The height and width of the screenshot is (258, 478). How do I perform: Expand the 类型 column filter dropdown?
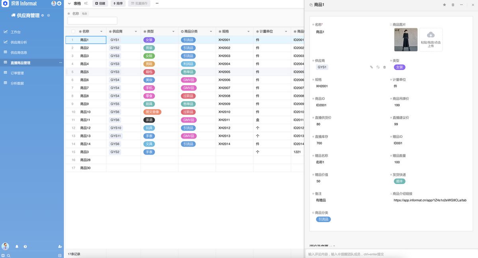point(174,31)
